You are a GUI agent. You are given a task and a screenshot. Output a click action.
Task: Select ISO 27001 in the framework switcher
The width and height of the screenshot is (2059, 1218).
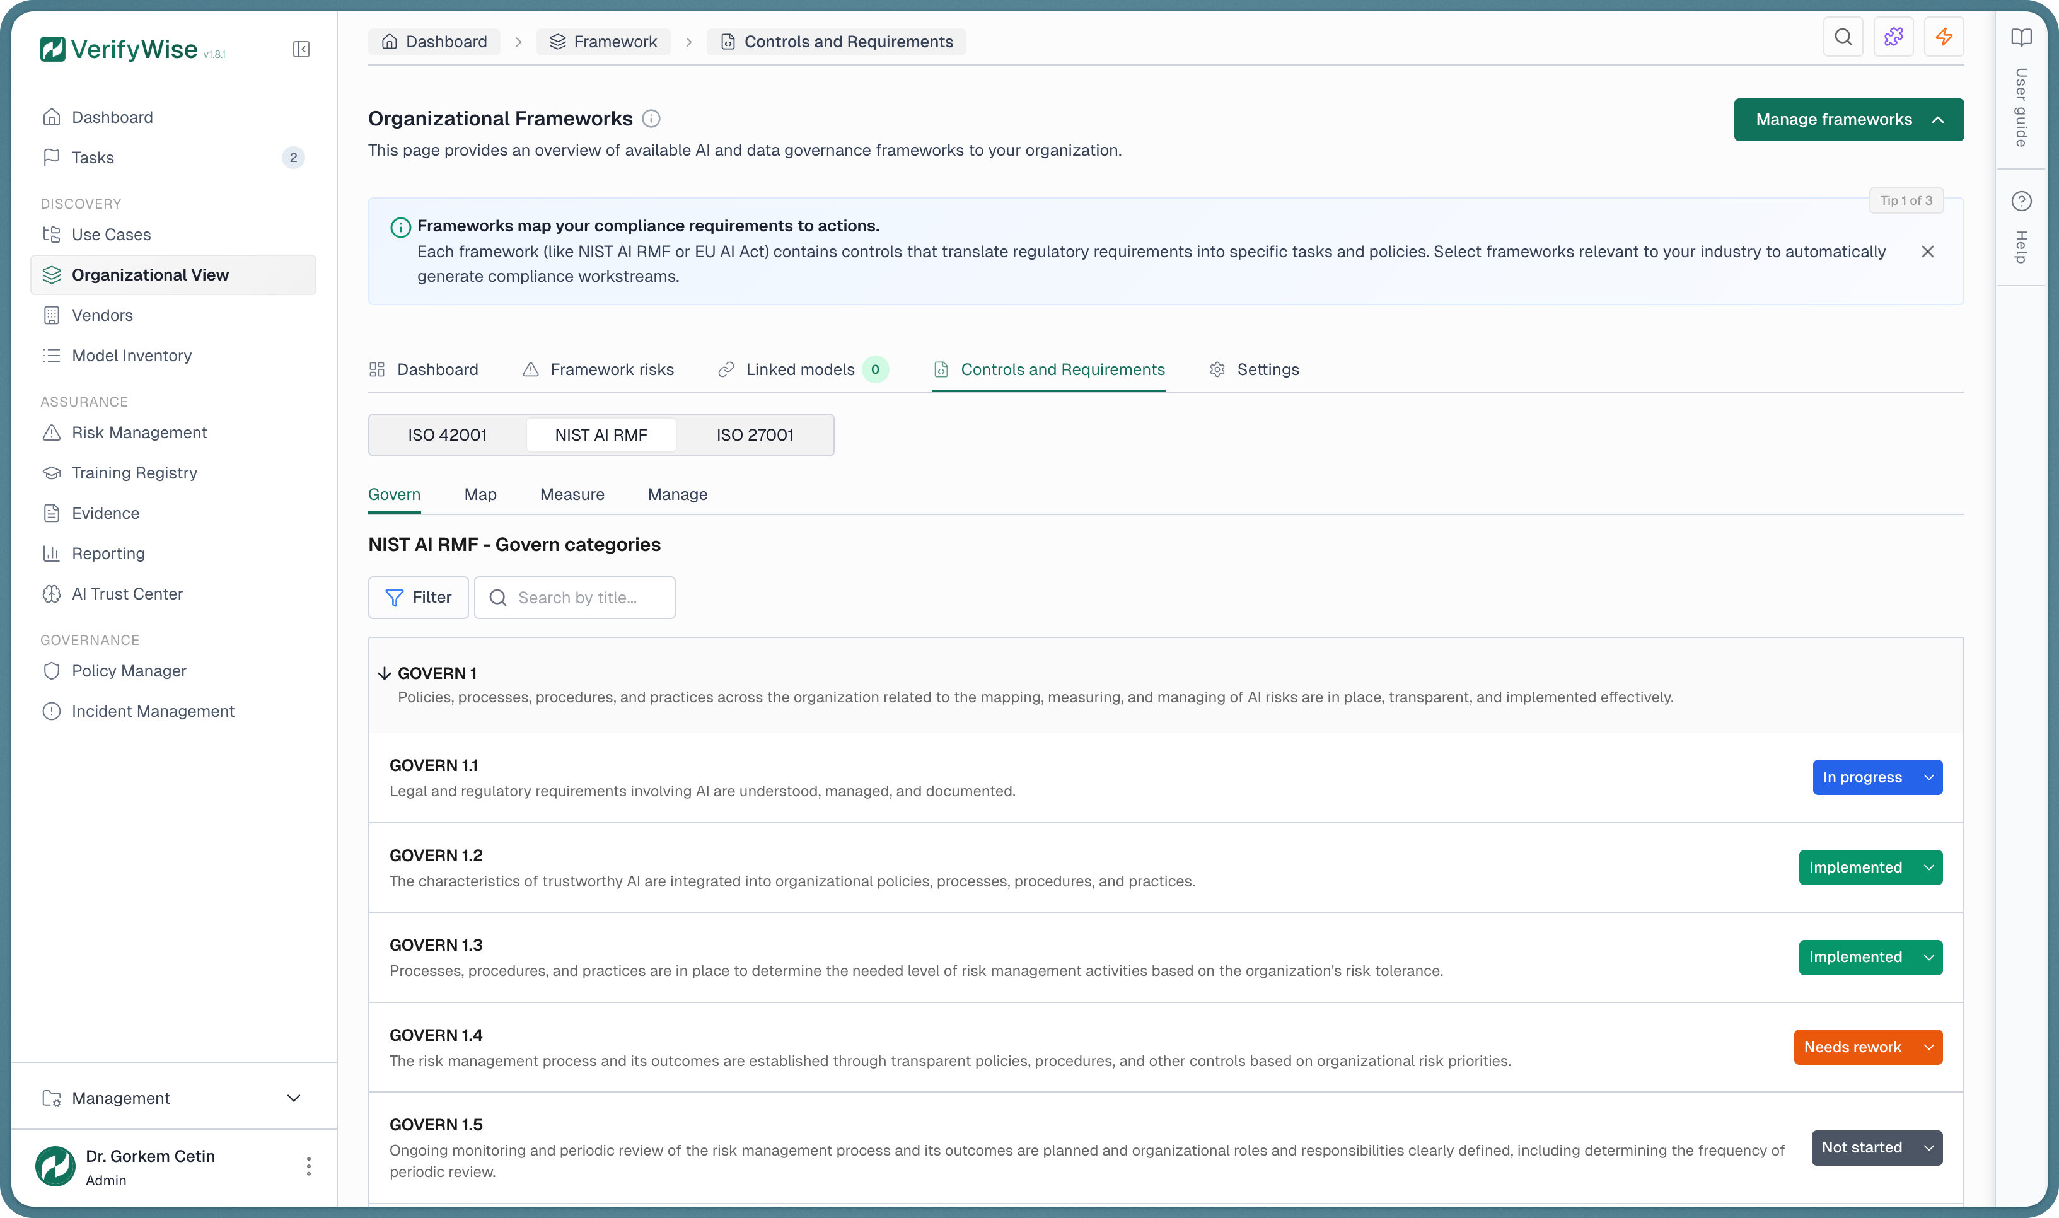pyautogui.click(x=753, y=434)
